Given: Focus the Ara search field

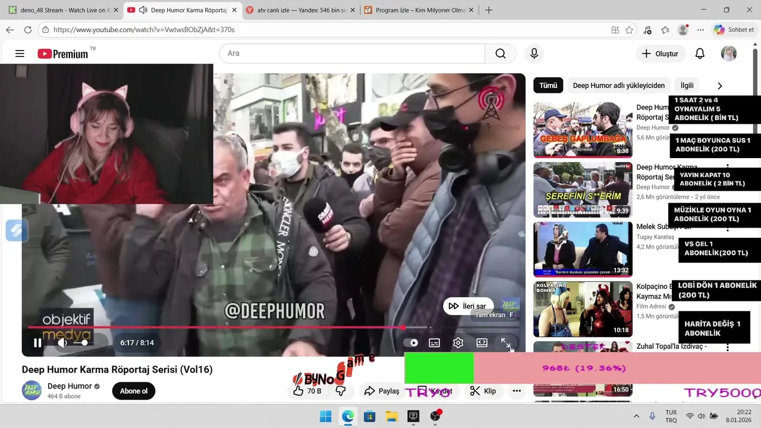Looking at the screenshot, I should point(352,53).
